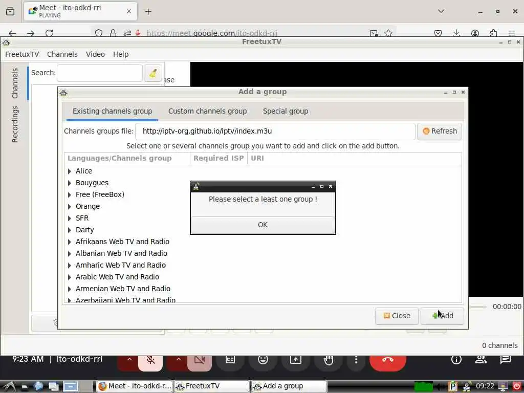Screen dimensions: 524x393
Task: Open the browser account icon
Action: coord(475,33)
